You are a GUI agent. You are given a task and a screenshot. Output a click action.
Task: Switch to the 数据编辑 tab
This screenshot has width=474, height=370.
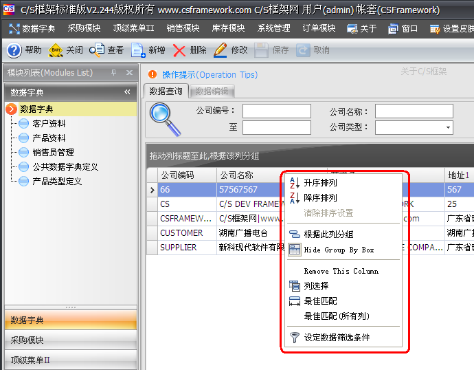pos(212,91)
